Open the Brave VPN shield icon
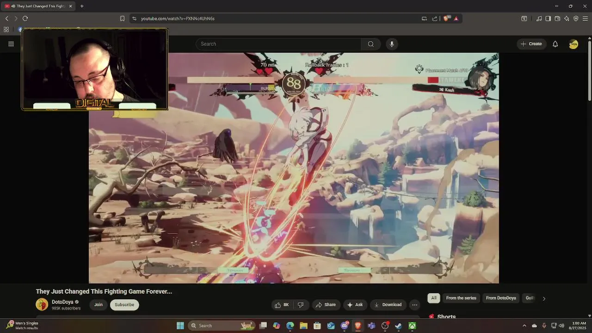The image size is (592, 333). pyautogui.click(x=576, y=18)
